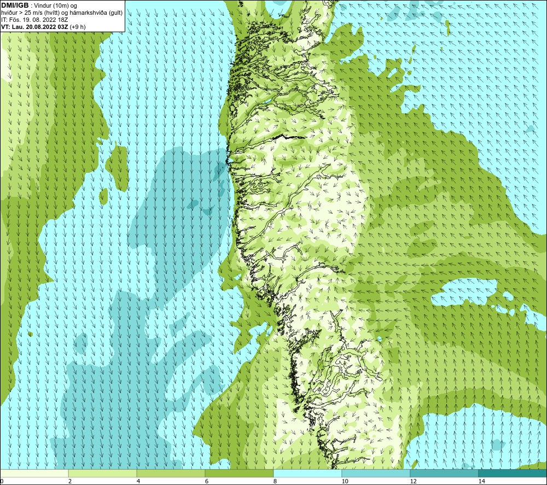Select the 12–14 m/s teal swatch
This screenshot has width=547, height=485.
[x=444, y=473]
